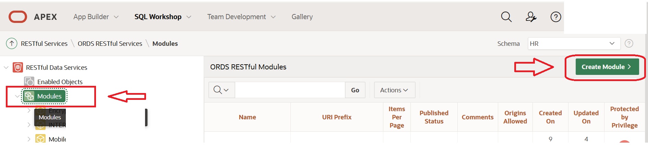
Task: Click the report search input field
Action: pos(290,90)
